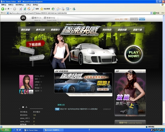Image resolution: width=165 pixels, height=132 pixels.
Task: Click the page icon in the address bar
Action: point(8,13)
